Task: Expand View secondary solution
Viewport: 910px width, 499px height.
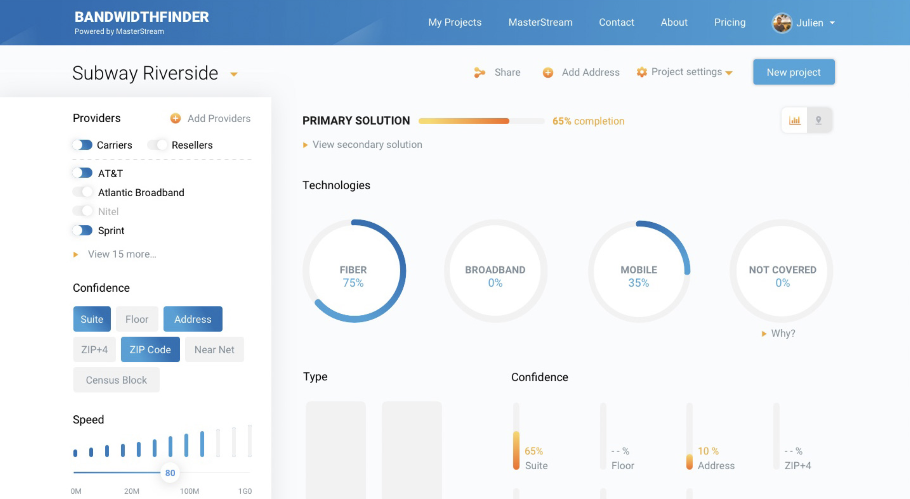Action: pyautogui.click(x=367, y=145)
